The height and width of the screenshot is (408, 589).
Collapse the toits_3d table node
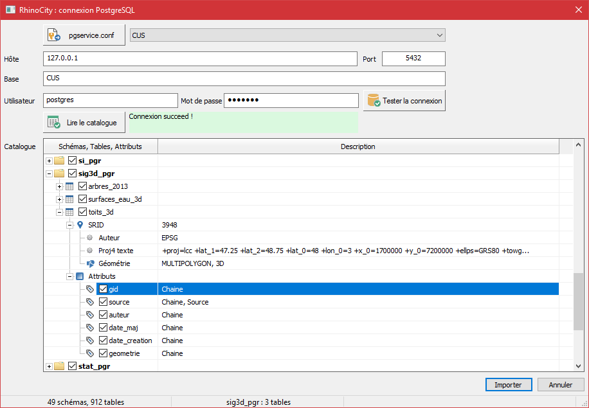click(x=59, y=213)
